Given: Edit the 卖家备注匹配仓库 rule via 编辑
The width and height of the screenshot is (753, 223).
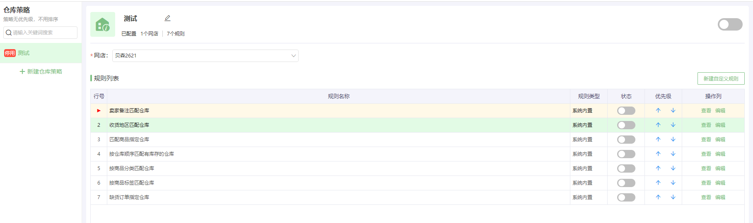Looking at the screenshot, I should [720, 111].
